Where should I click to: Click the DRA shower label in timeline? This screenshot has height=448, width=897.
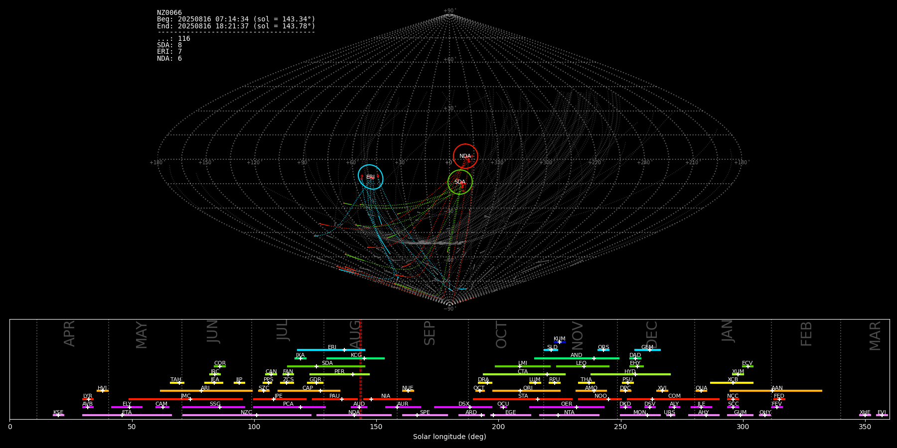pos(483,380)
